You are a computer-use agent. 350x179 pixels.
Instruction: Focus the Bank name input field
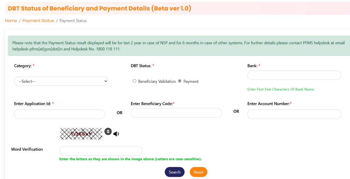click(x=294, y=75)
